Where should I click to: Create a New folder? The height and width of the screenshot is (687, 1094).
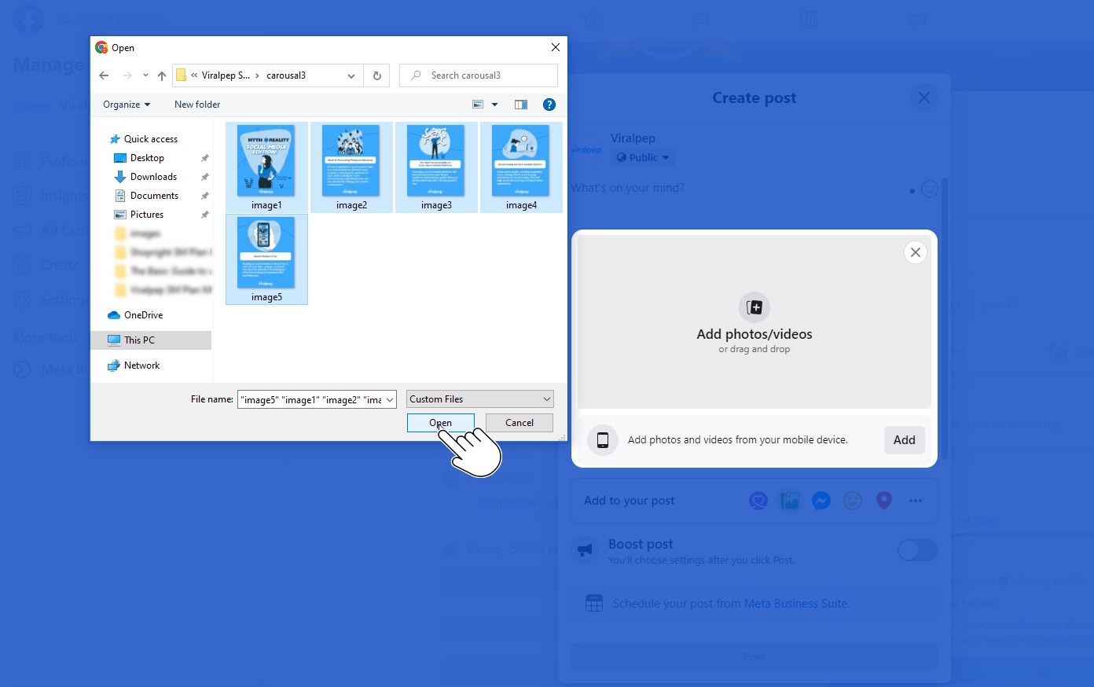coord(197,105)
